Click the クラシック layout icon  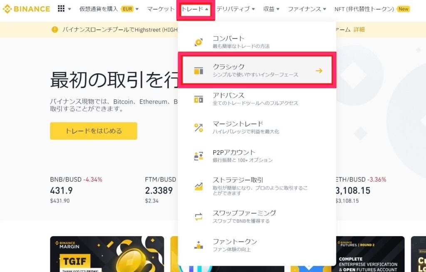click(x=198, y=71)
